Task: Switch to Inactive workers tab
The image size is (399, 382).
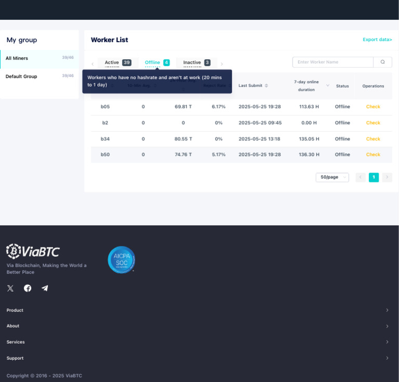Action: 196,62
